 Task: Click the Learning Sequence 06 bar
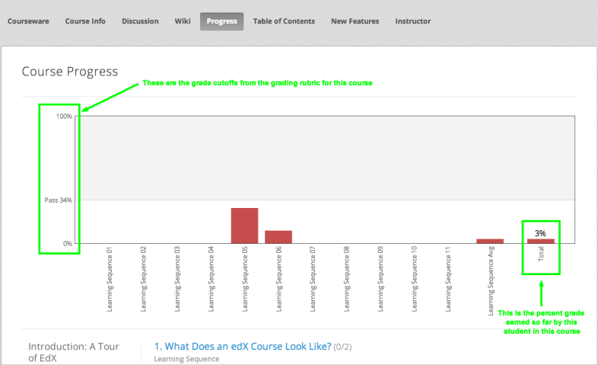coord(278,237)
